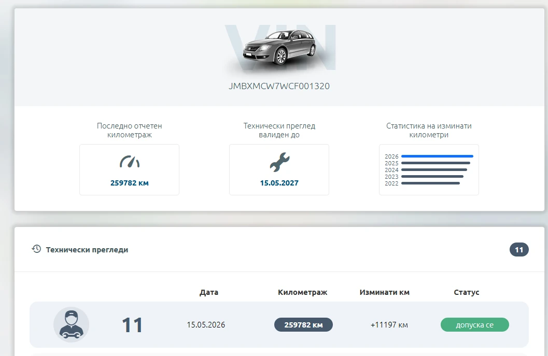Click the Последно отчетен километраж label

[129, 130]
